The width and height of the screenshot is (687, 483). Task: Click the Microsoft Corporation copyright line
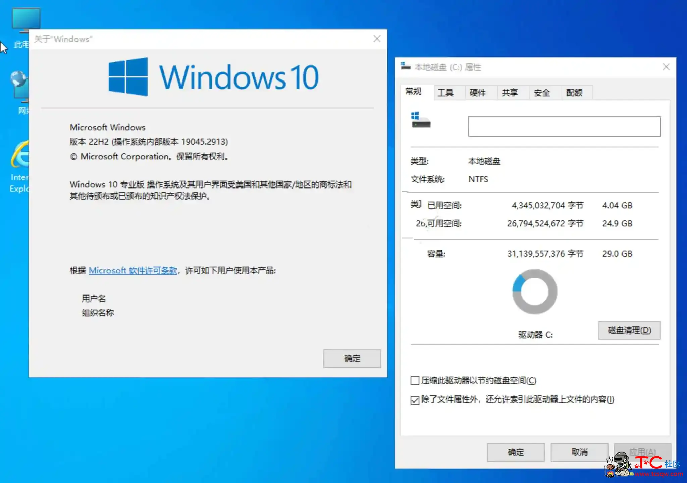pyautogui.click(x=150, y=157)
